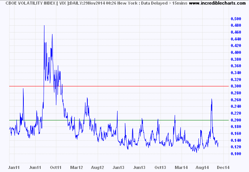Click the 0.380 axis value
Viewport: 249px width, 172px height.
pyautogui.click(x=236, y=59)
